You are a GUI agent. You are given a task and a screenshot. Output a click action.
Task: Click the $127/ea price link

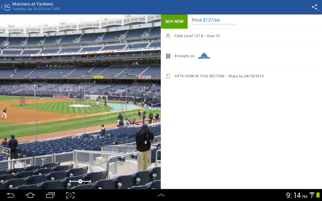pos(211,20)
